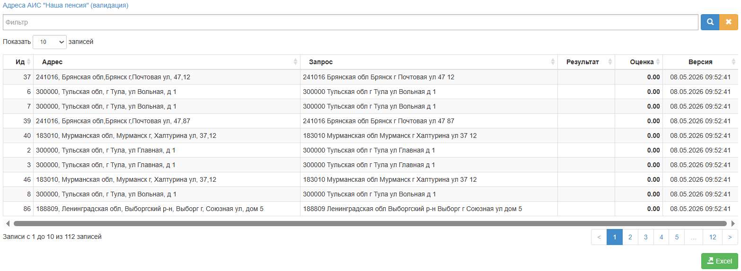Sort by the Запрос column arrows

coord(553,62)
